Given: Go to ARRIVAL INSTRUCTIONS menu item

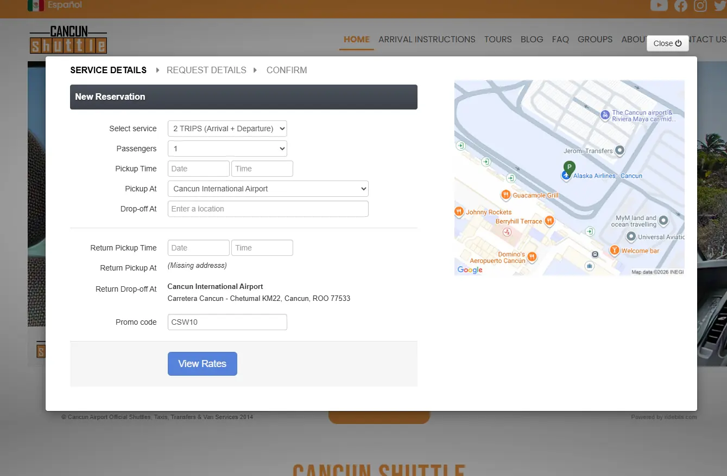Looking at the screenshot, I should (427, 40).
